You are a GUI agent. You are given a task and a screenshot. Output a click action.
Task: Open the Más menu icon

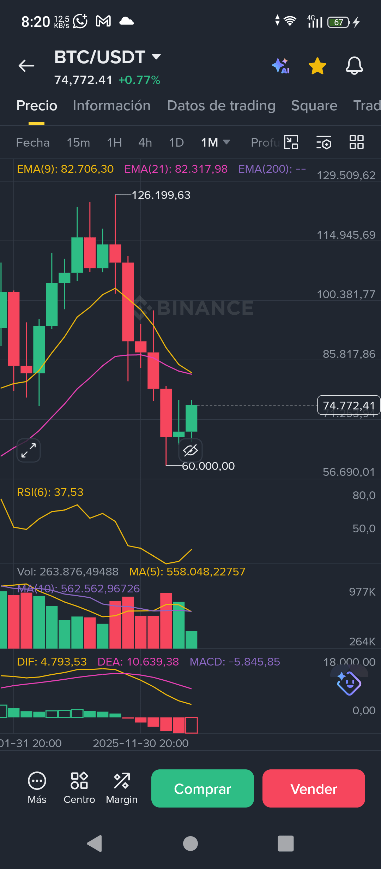pyautogui.click(x=37, y=788)
